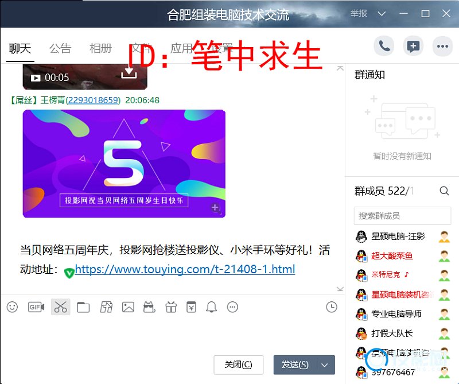Download the 00:05 video clip

(x=129, y=73)
